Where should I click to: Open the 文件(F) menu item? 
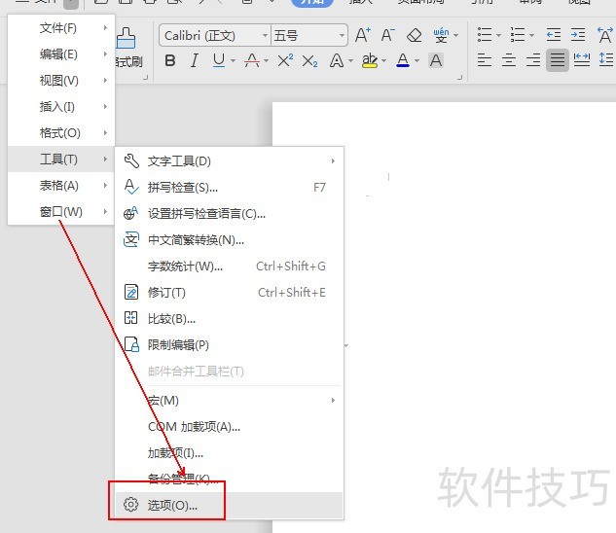(58, 28)
